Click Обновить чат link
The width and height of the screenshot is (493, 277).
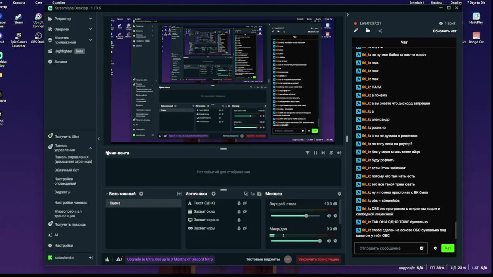445,31
